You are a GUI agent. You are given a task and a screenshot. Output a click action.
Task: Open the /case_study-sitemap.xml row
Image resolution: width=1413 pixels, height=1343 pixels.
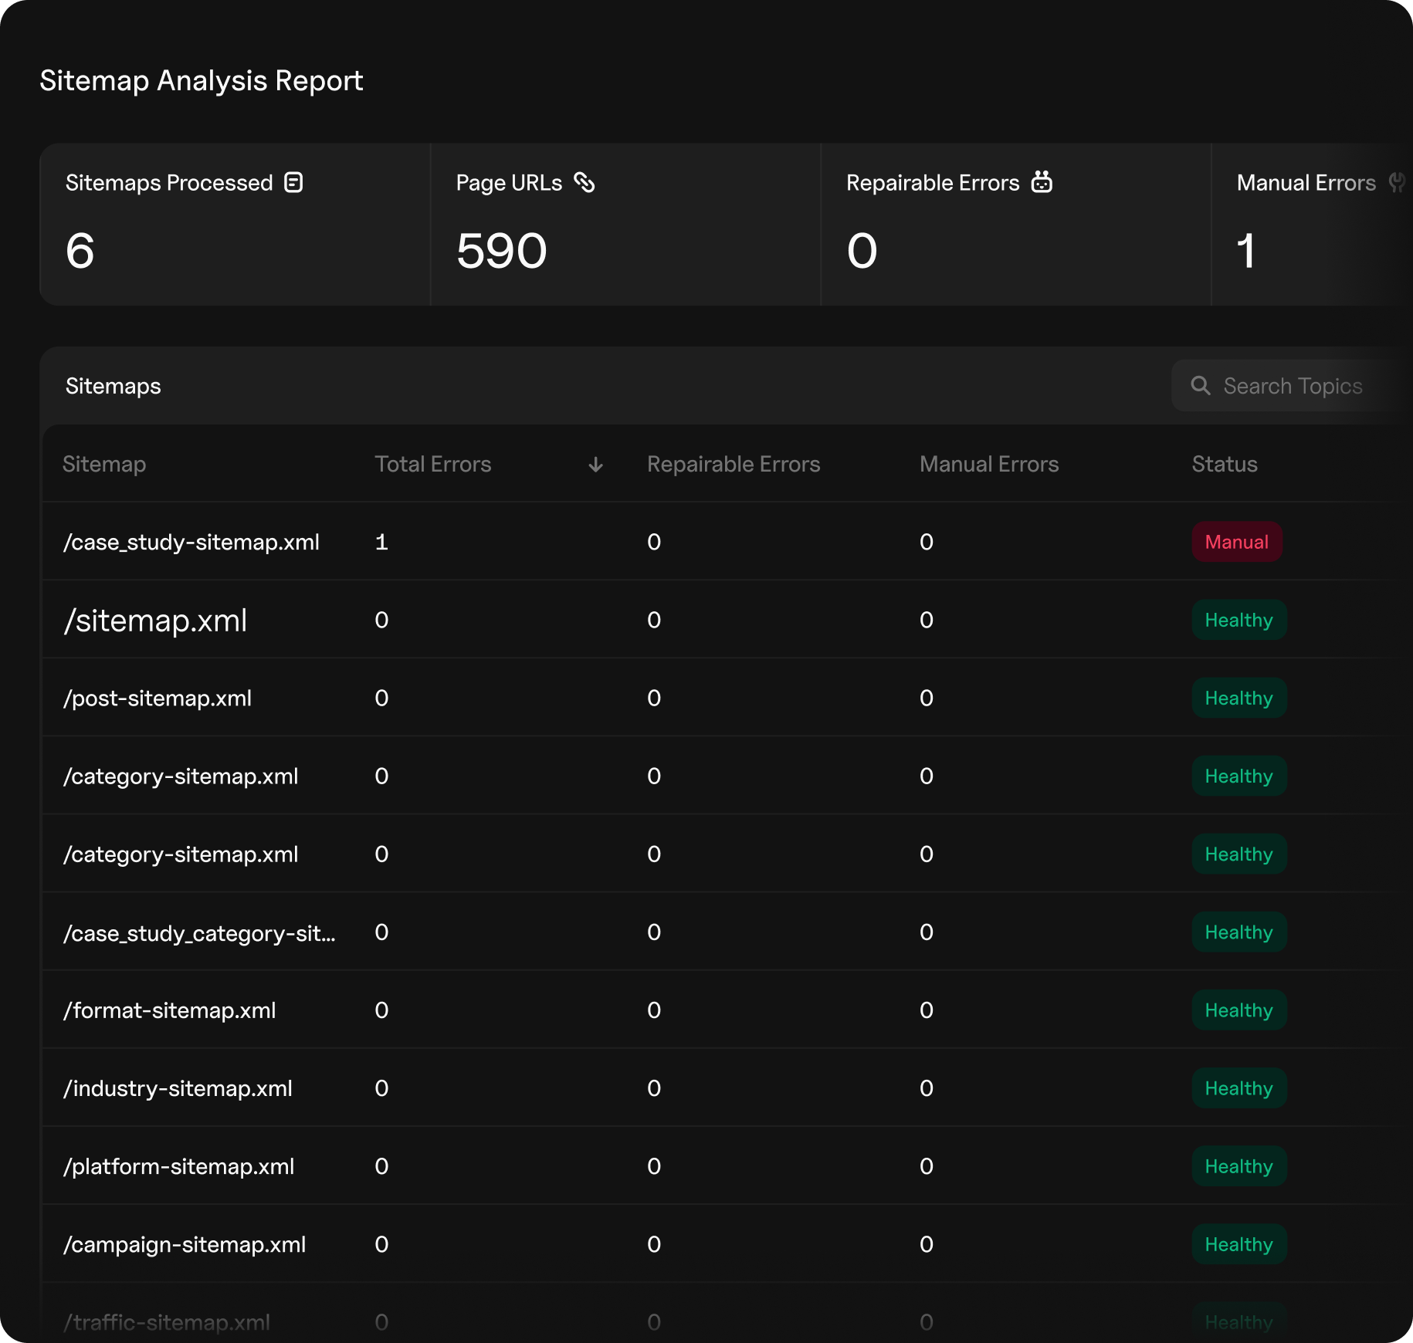(191, 543)
